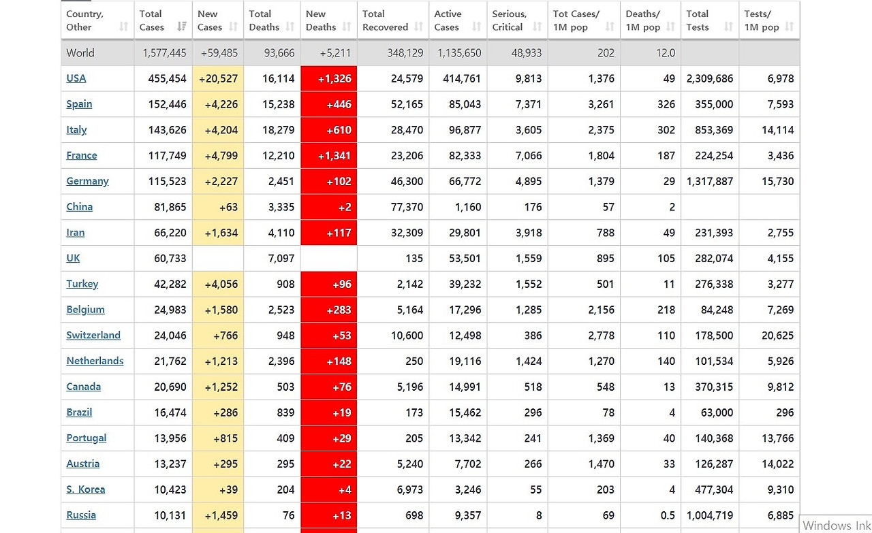872x533 pixels.
Task: Select World new deaths value +5,211
Action: coord(334,53)
